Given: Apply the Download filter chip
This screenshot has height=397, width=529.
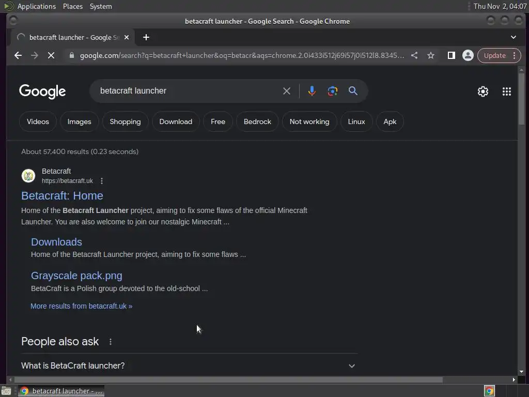Looking at the screenshot, I should pos(176,121).
